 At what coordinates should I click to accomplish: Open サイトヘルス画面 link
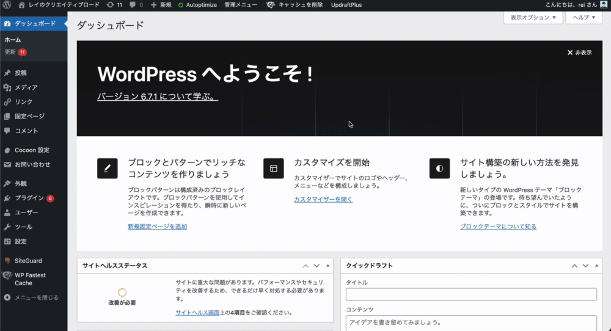197,312
